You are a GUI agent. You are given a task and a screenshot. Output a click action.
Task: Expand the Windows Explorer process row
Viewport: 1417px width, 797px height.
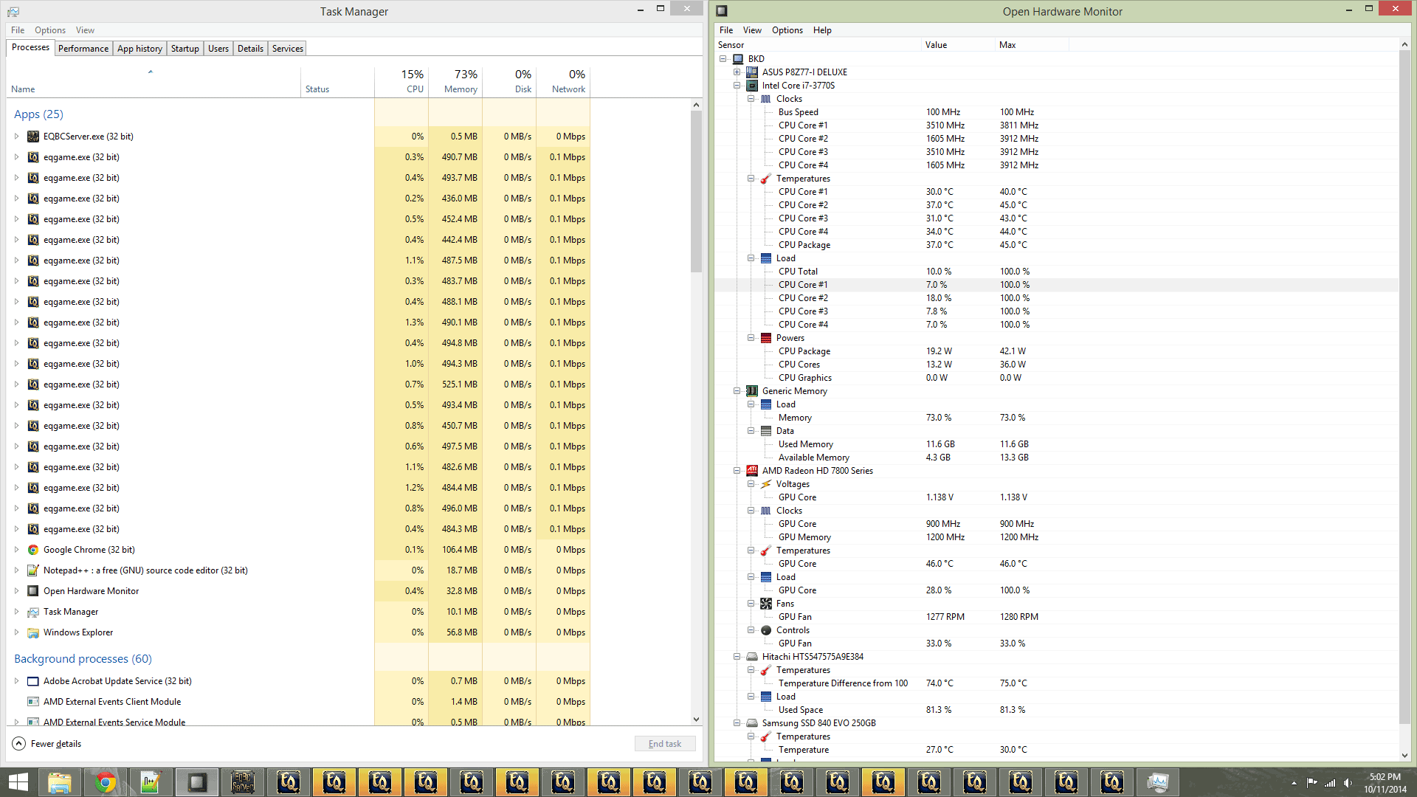pyautogui.click(x=17, y=632)
